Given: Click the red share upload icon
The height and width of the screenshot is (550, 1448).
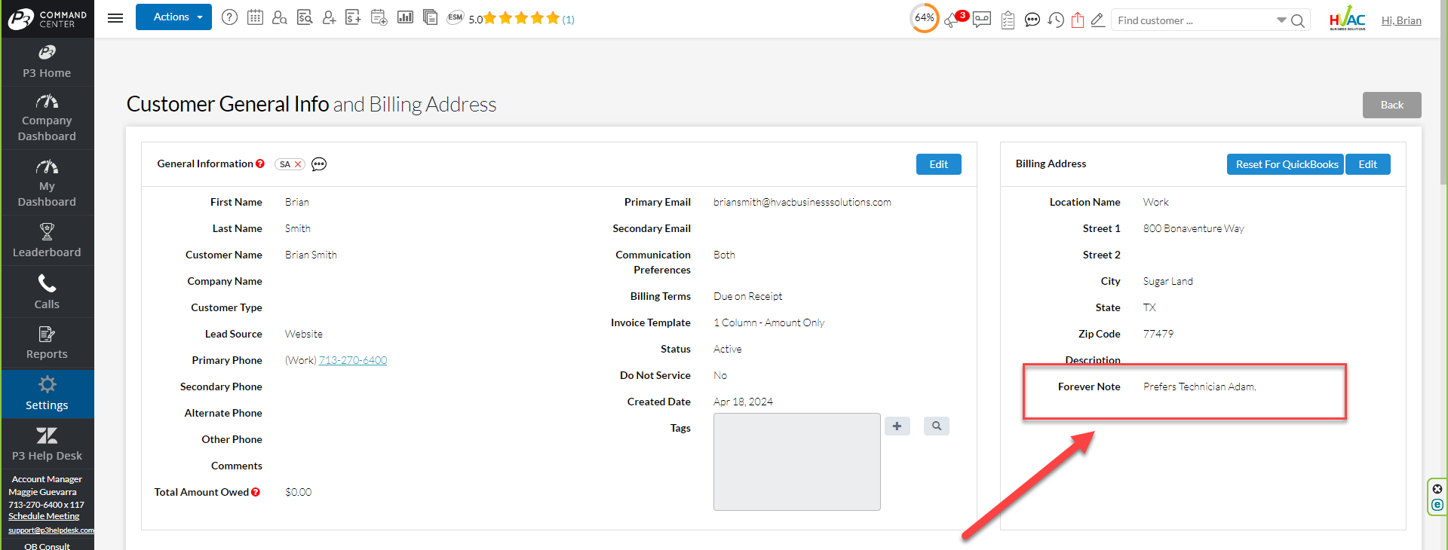Looking at the screenshot, I should pyautogui.click(x=1078, y=20).
